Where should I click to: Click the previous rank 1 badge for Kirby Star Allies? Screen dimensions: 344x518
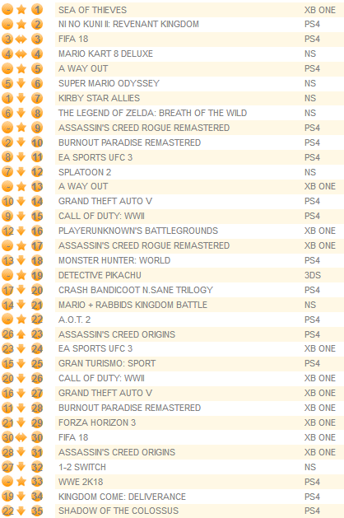8,98
